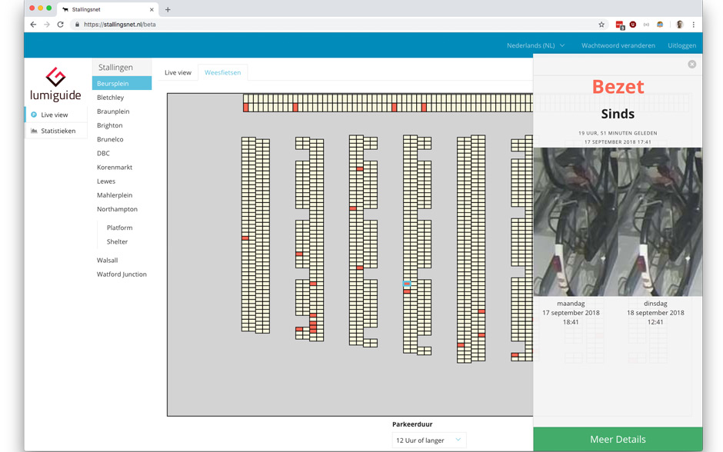Open Live view from sidebar icon
The image size is (723, 452).
click(34, 115)
